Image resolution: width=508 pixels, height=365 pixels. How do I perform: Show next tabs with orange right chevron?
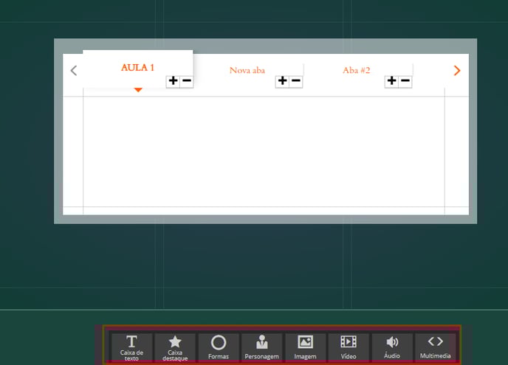pyautogui.click(x=457, y=71)
